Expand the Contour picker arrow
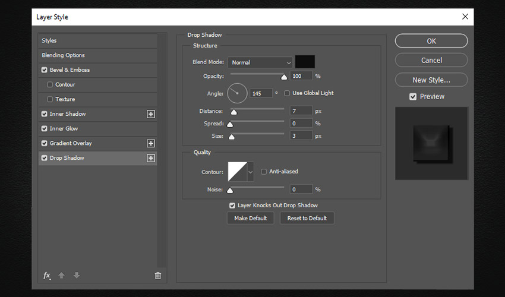Image resolution: width=505 pixels, height=297 pixels. pos(250,172)
